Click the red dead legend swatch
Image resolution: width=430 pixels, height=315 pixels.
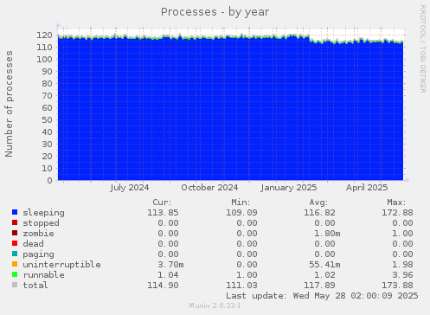(x=15, y=243)
